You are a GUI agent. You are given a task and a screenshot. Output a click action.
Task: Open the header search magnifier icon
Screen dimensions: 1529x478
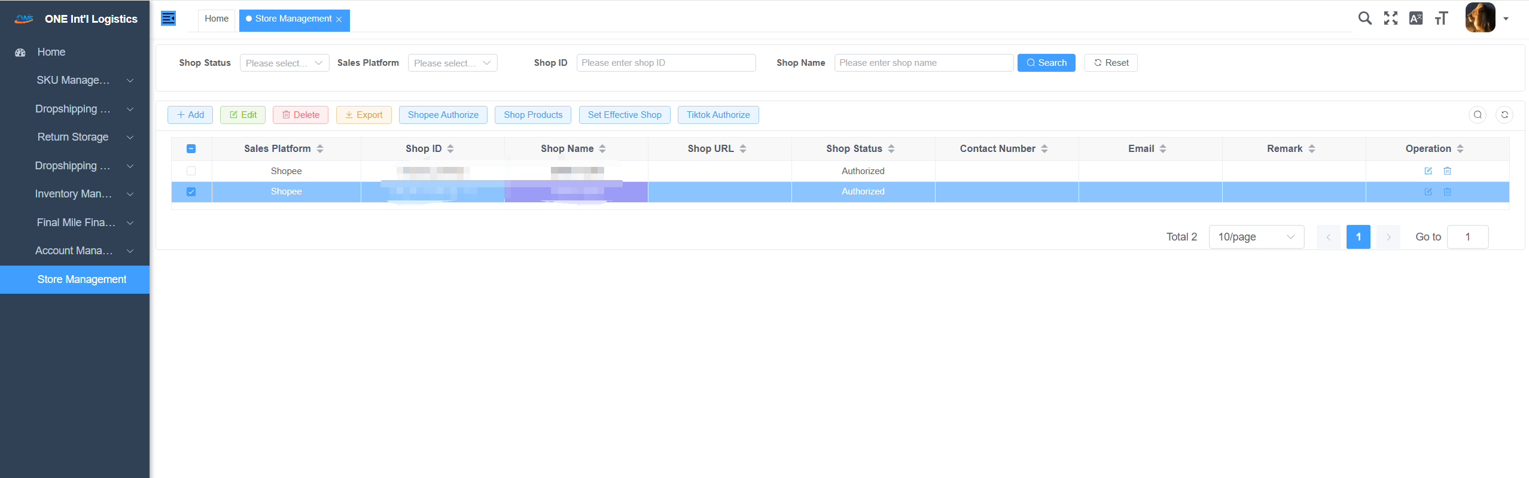[x=1364, y=19]
